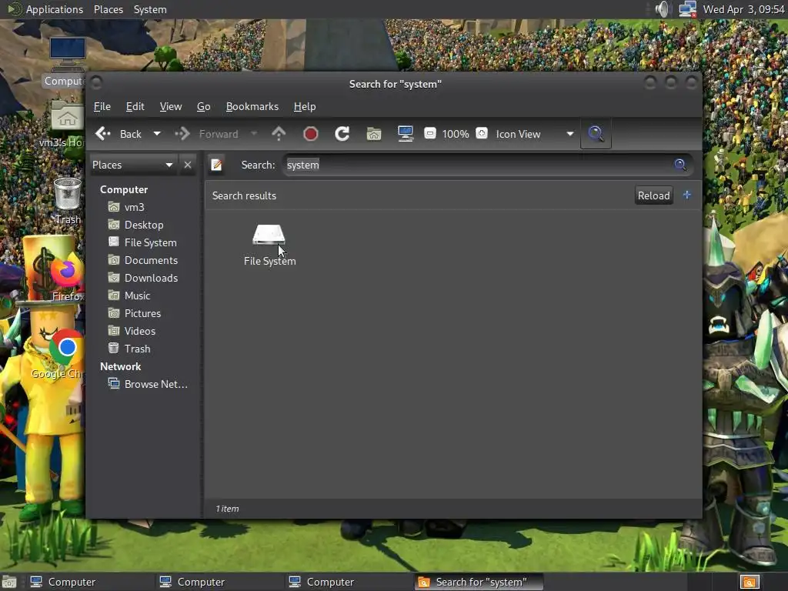Click the volume speaker tray icon
Viewport: 788px width, 591px height.
point(663,9)
